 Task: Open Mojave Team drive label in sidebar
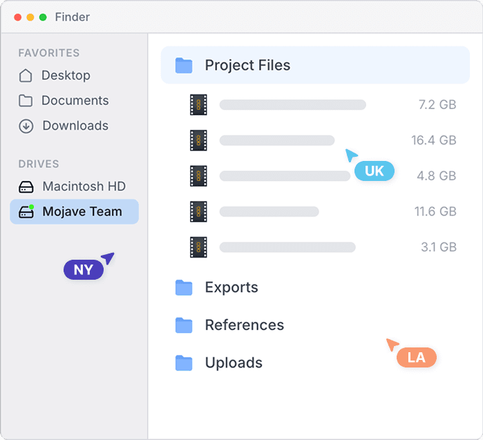click(x=82, y=212)
